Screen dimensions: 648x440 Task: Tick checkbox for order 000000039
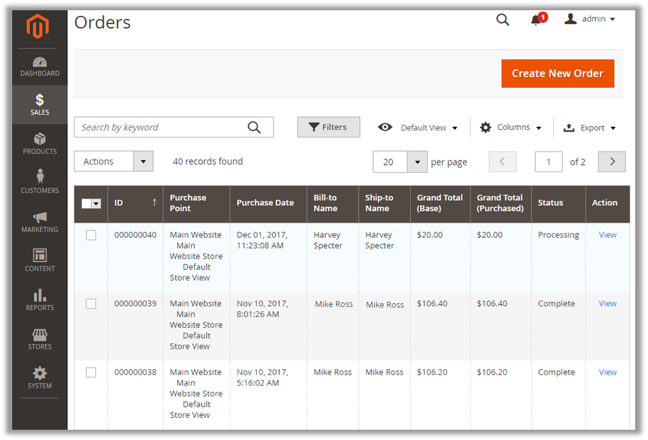tap(91, 304)
